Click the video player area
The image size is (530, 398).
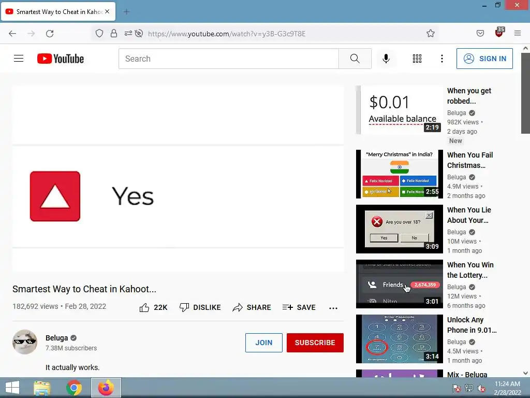[178, 179]
